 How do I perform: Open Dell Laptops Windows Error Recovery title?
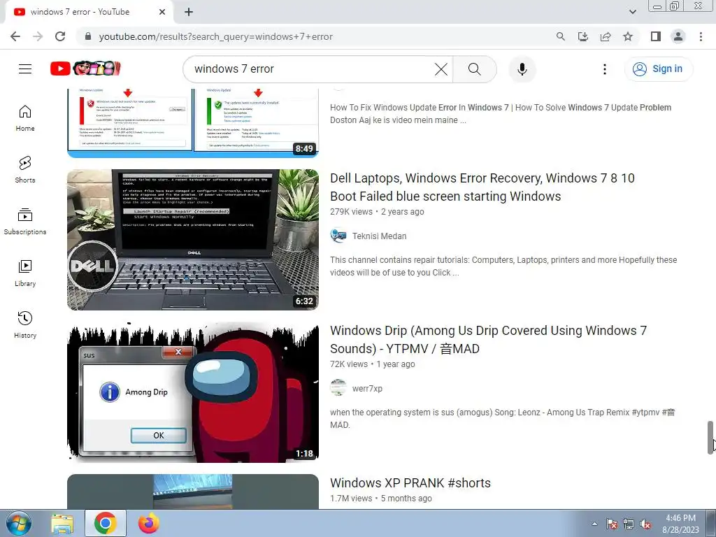coord(482,187)
